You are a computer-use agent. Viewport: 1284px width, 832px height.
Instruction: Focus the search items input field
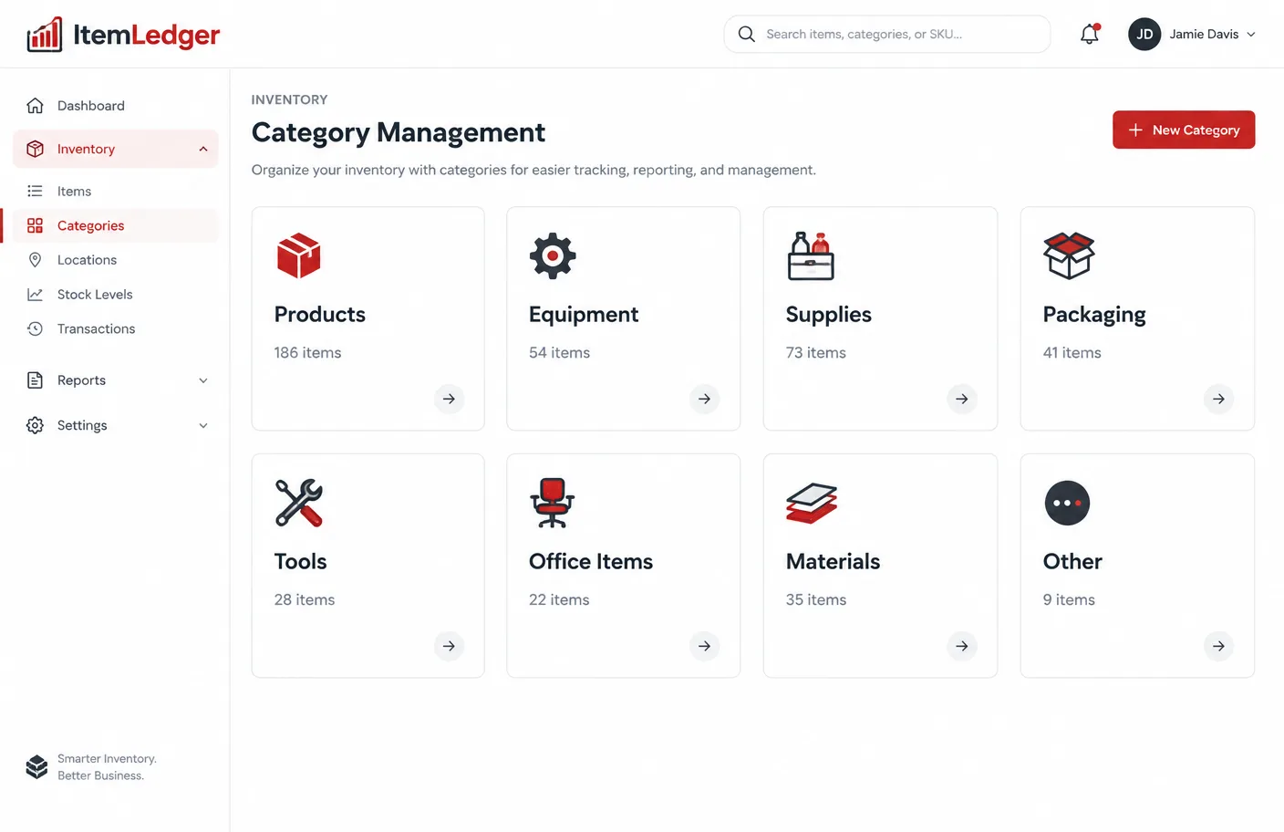[x=887, y=34]
